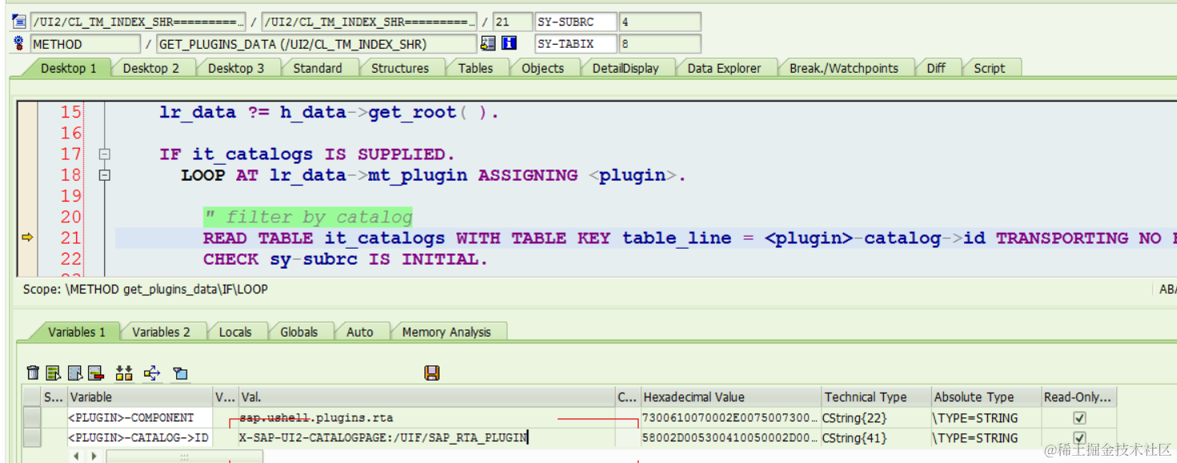Click the Read-Only column header
Image resolution: width=1177 pixels, height=463 pixels.
coord(1079,397)
